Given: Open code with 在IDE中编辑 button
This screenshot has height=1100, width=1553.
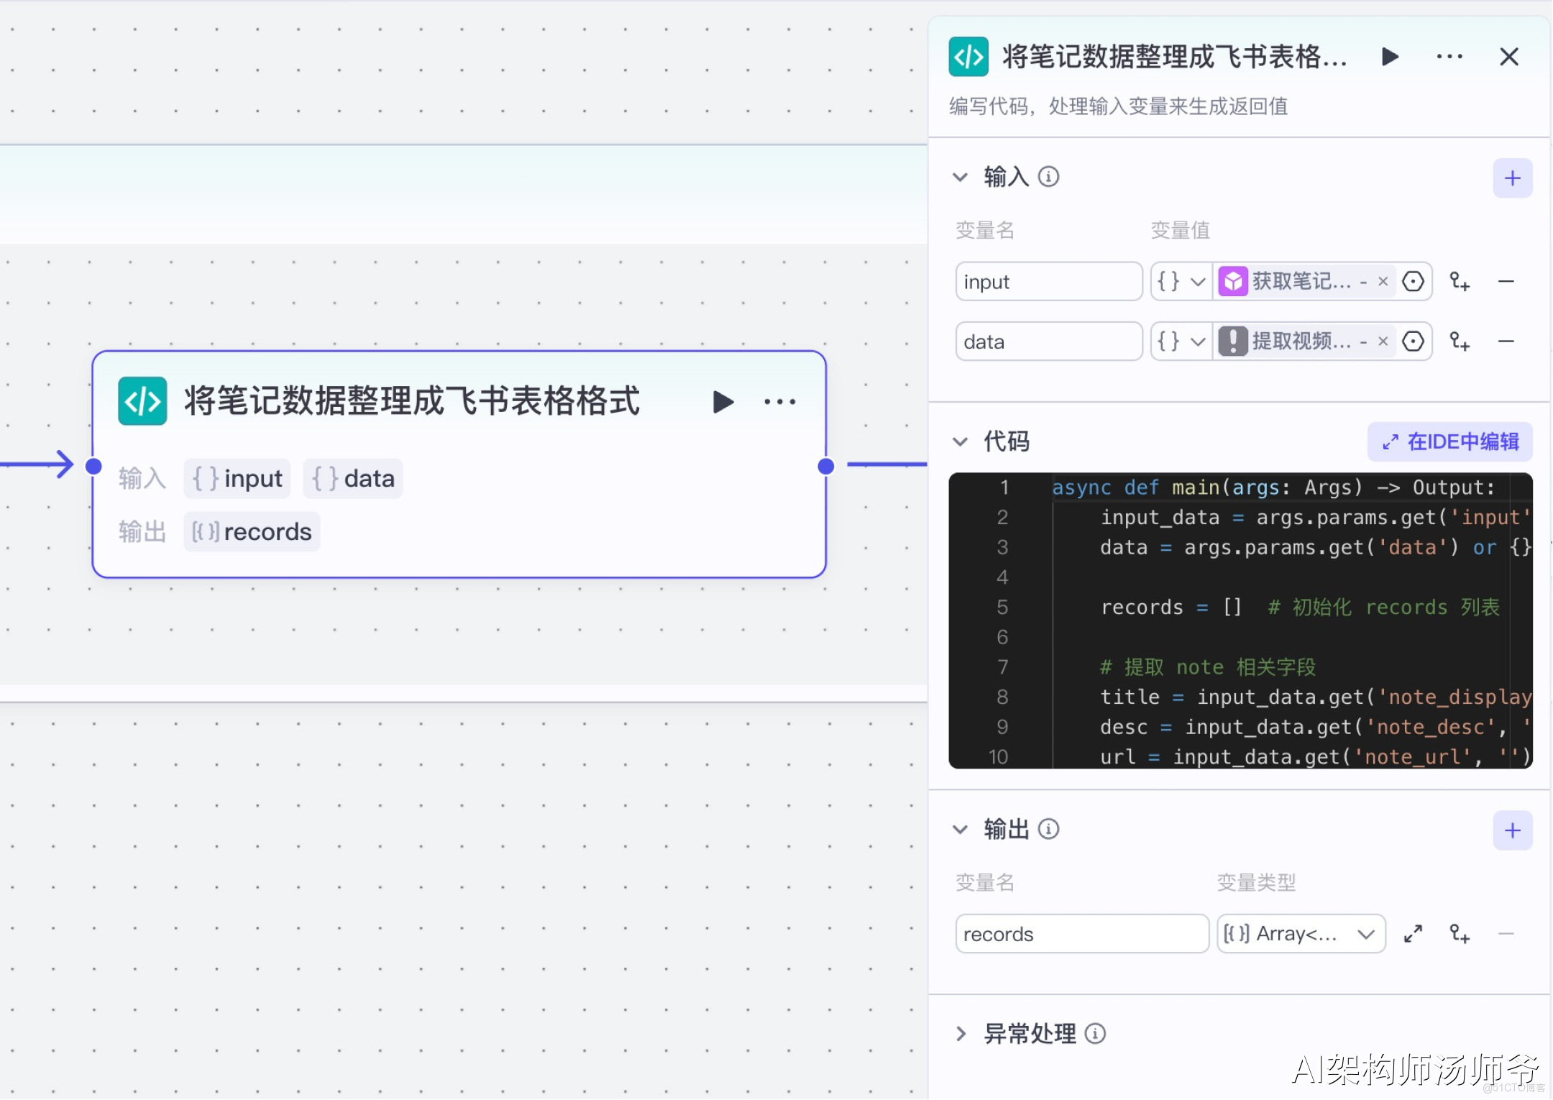Looking at the screenshot, I should coord(1449,441).
